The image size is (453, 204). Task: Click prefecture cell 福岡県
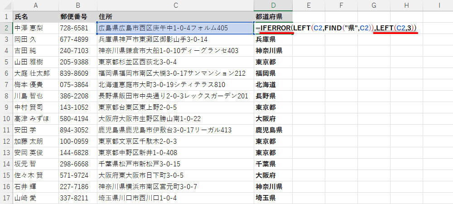[273, 73]
